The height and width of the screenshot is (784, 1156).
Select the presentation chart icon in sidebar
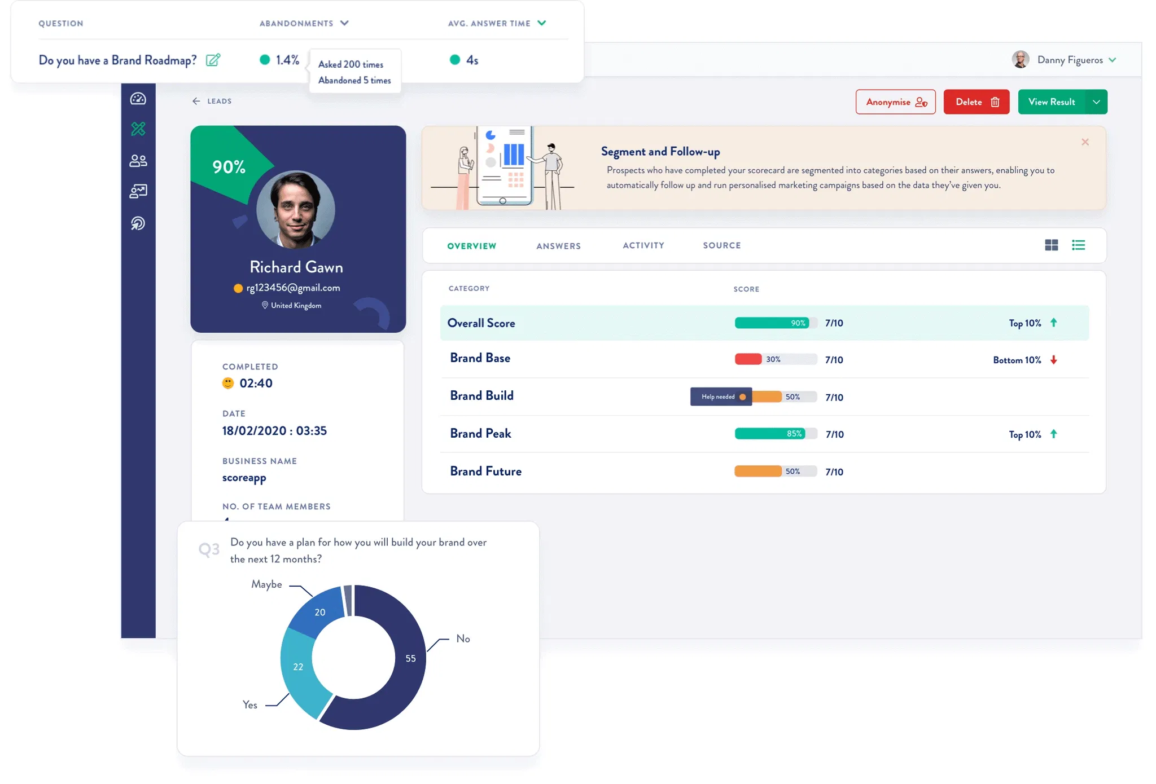click(138, 191)
